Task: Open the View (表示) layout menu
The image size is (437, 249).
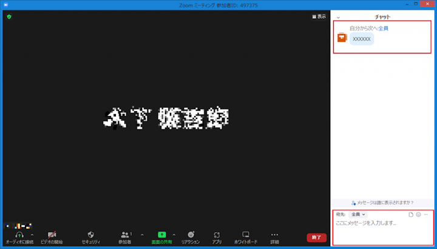Action: click(x=319, y=16)
